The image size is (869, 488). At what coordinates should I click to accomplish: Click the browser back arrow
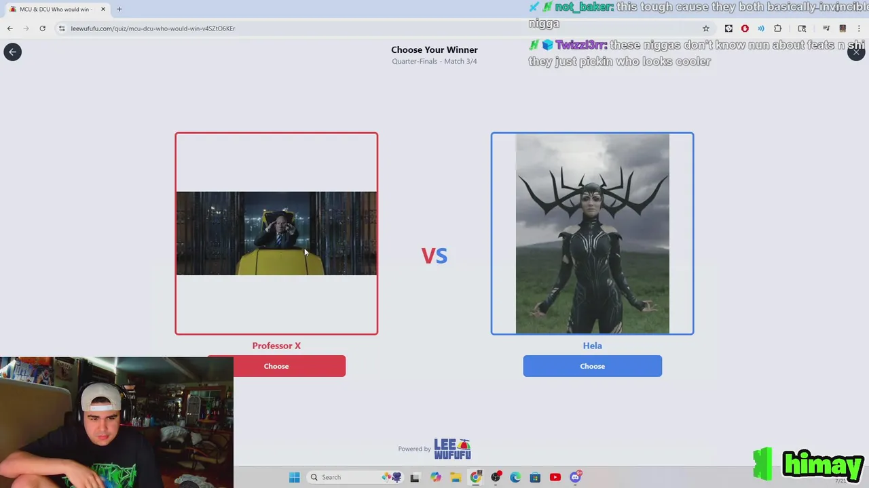pyautogui.click(x=10, y=28)
